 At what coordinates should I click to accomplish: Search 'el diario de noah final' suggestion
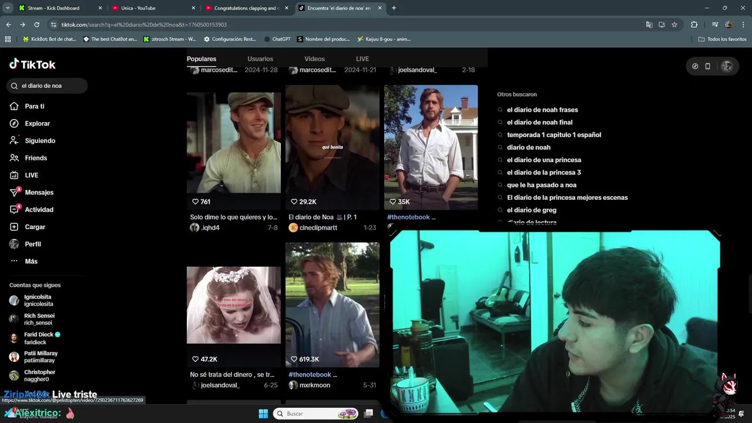539,122
